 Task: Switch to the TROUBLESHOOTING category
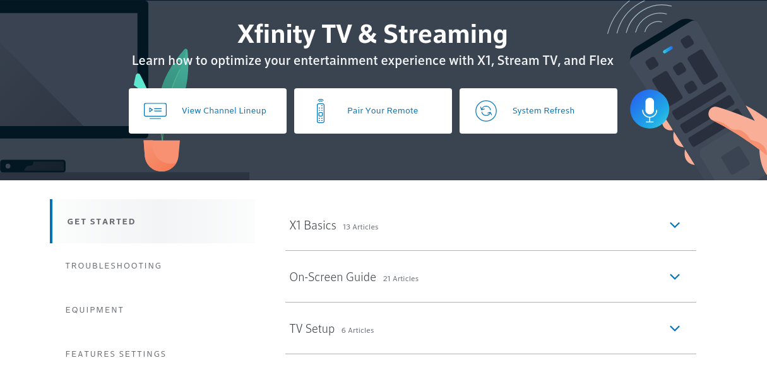[114, 265]
